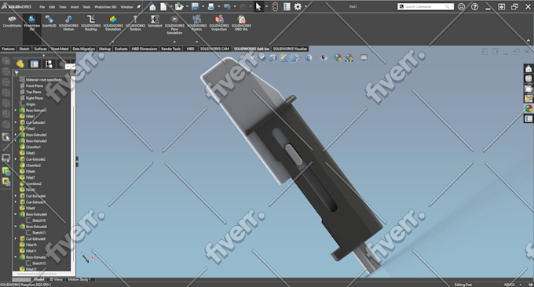The height and width of the screenshot is (287, 534).
Task: Click the filter funnel icon in feature tree
Action: pos(16,73)
